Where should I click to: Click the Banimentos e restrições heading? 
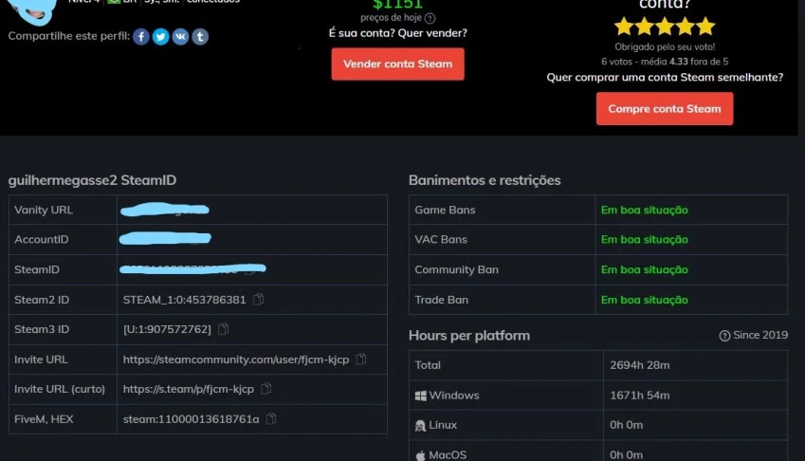(x=485, y=180)
